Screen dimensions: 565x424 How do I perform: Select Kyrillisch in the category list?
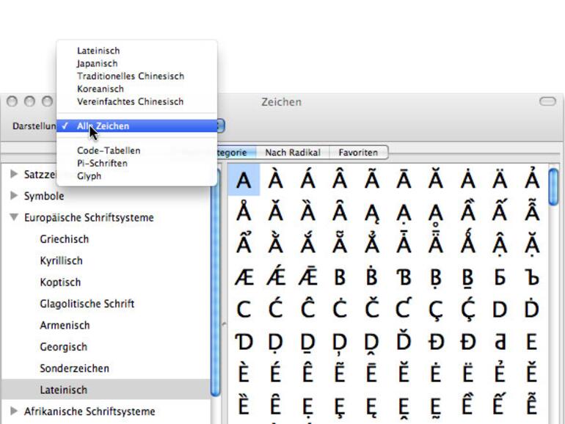[x=61, y=261]
